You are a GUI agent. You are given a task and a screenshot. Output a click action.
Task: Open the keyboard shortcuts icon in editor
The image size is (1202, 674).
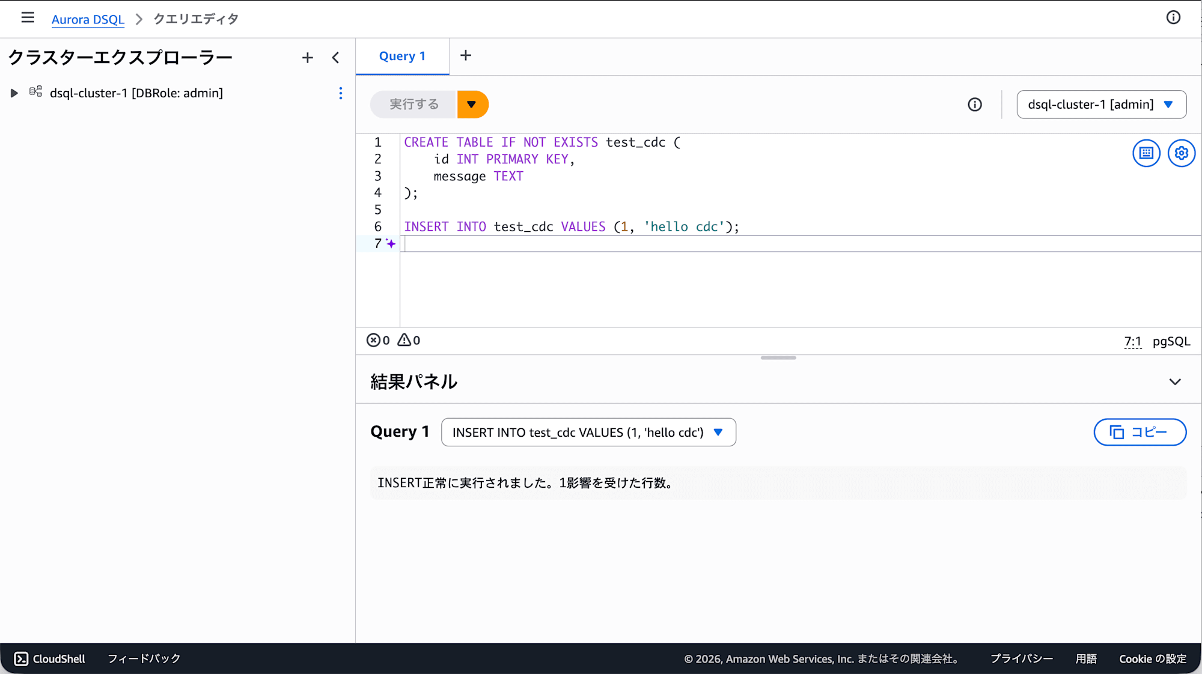tap(1146, 153)
